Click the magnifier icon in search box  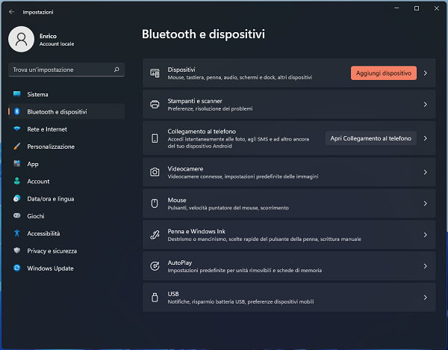point(116,70)
